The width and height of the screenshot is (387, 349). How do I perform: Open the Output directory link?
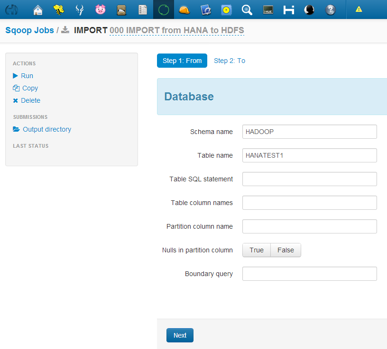(47, 129)
